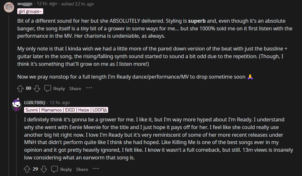The width and height of the screenshot is (302, 176).
Task: Upvote the comment by wugggs
Action: [x=20, y=88]
